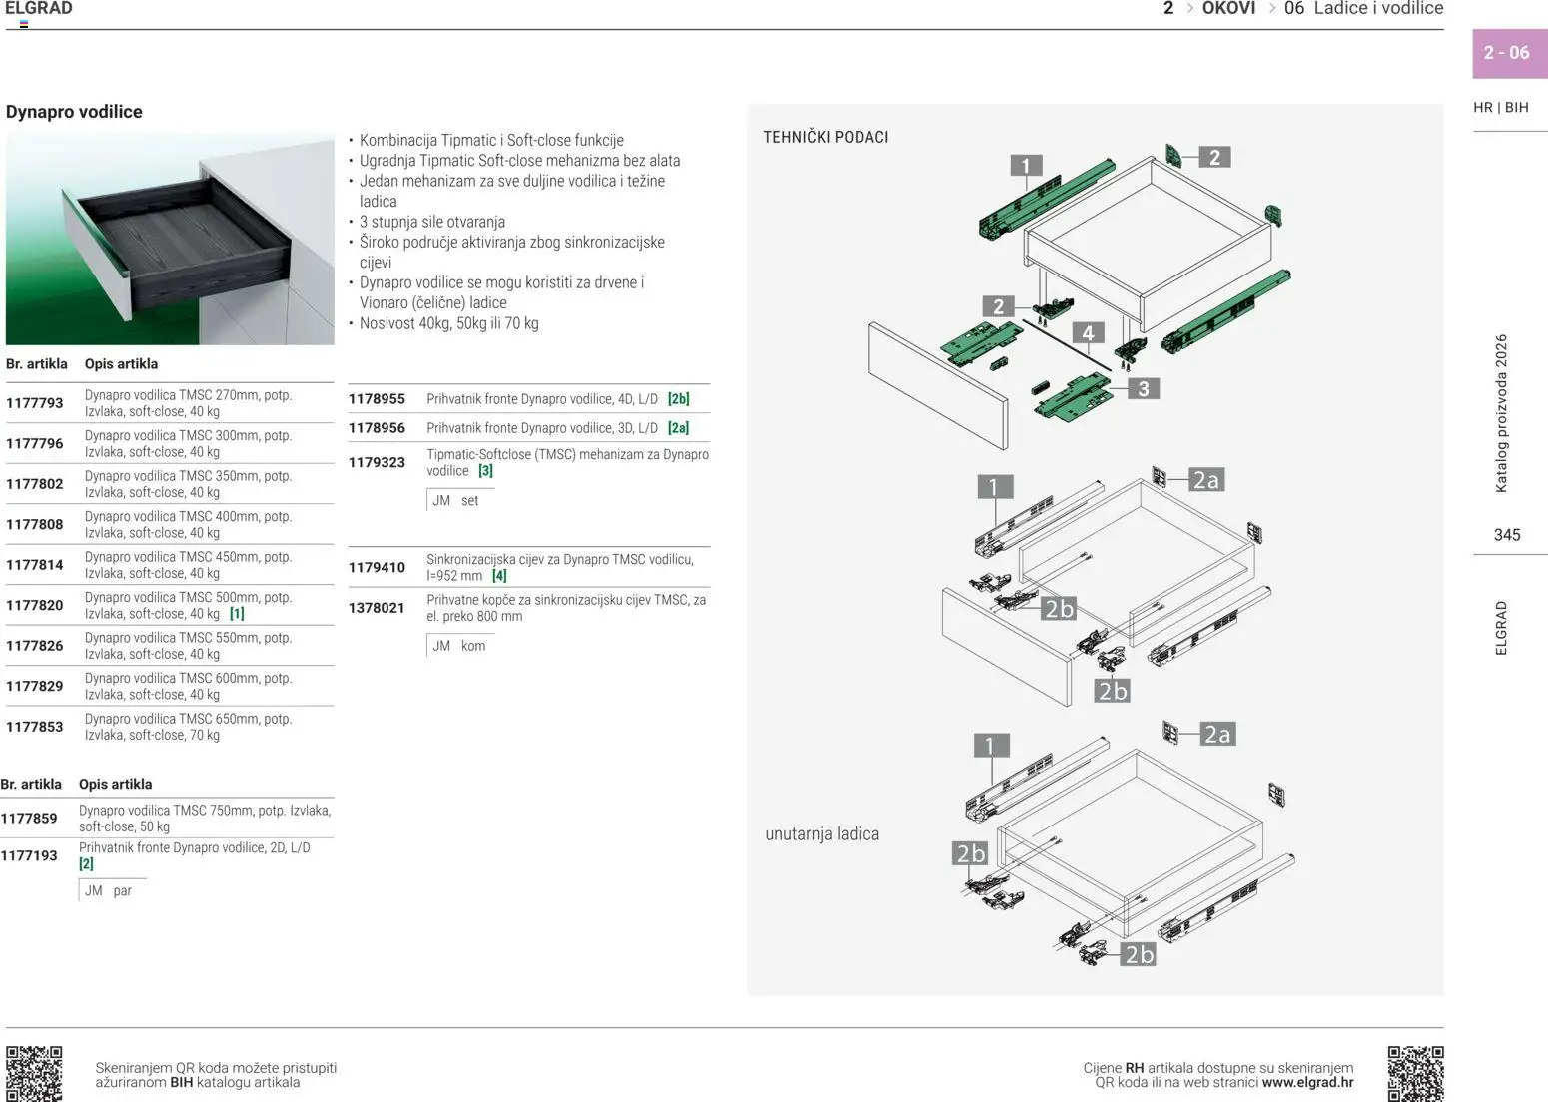Select article number 1177793 in the table
The width and height of the screenshot is (1548, 1102).
pos(35,403)
